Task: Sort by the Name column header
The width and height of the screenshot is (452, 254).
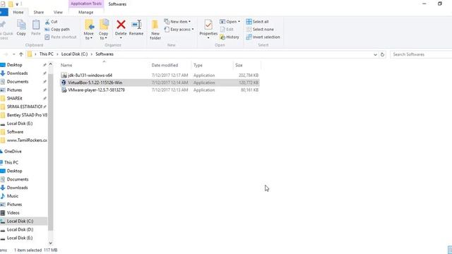Action: 66,66
